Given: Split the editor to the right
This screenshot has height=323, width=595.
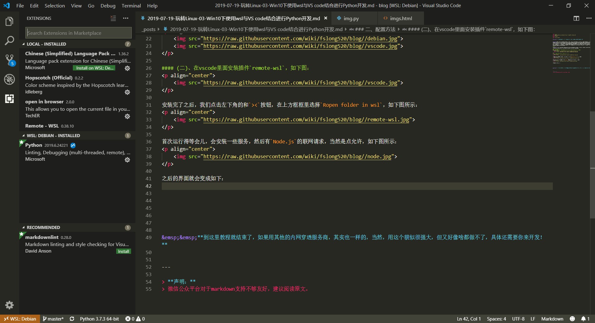Looking at the screenshot, I should (576, 18).
